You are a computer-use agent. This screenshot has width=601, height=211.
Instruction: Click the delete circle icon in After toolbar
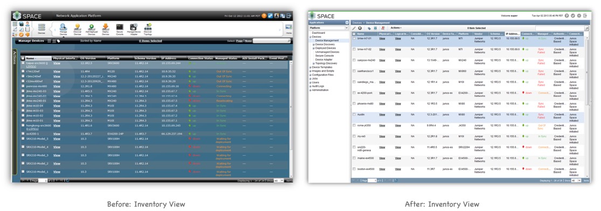click(360, 28)
